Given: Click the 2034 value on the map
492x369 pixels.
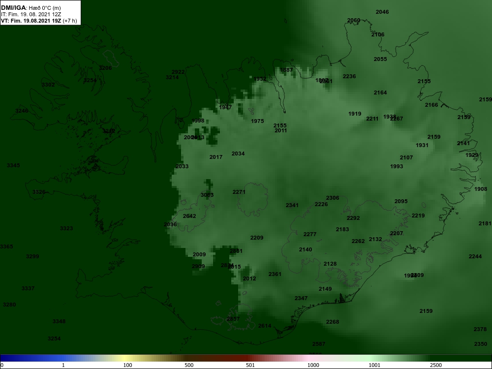Looking at the screenshot, I should [x=238, y=154].
